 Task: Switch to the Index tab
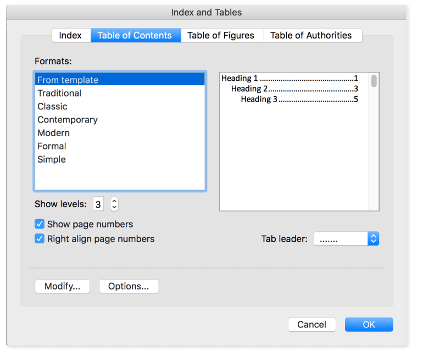point(70,35)
